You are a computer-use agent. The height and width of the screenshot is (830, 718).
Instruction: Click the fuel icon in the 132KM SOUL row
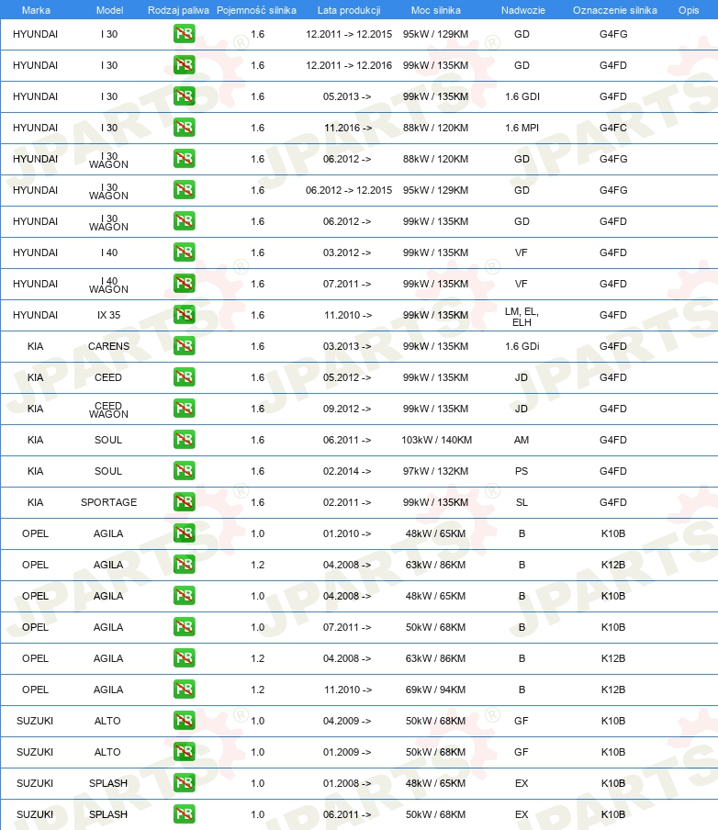[x=184, y=471]
